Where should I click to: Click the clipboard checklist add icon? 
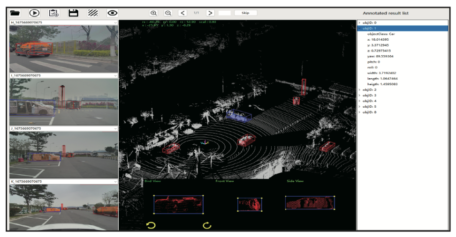pos(54,13)
